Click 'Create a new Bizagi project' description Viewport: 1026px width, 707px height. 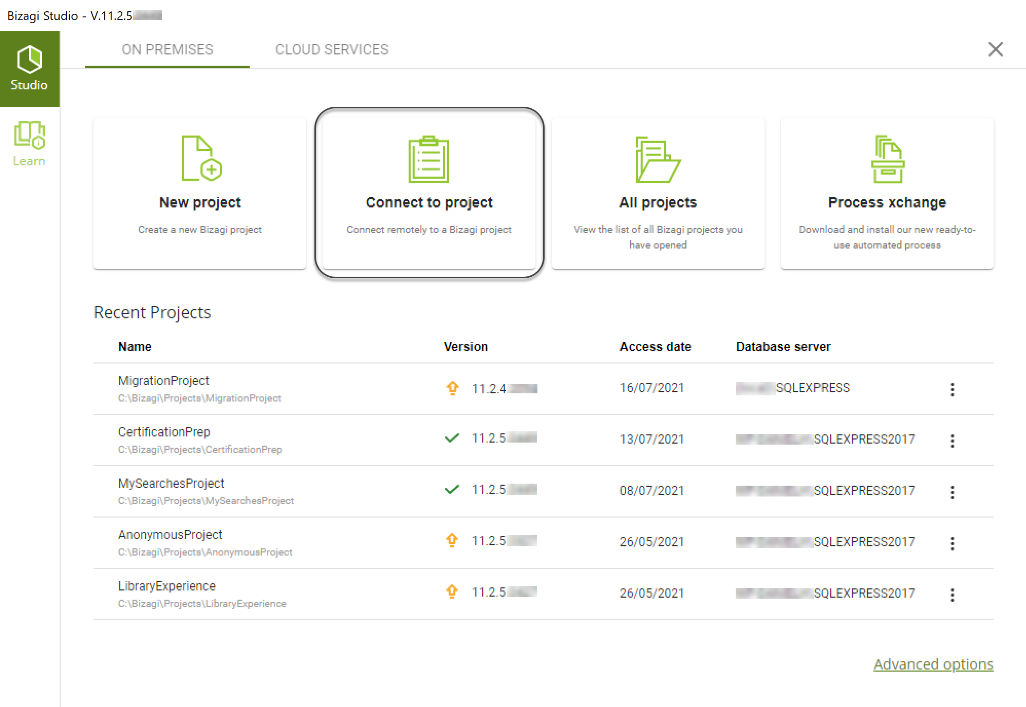click(200, 230)
